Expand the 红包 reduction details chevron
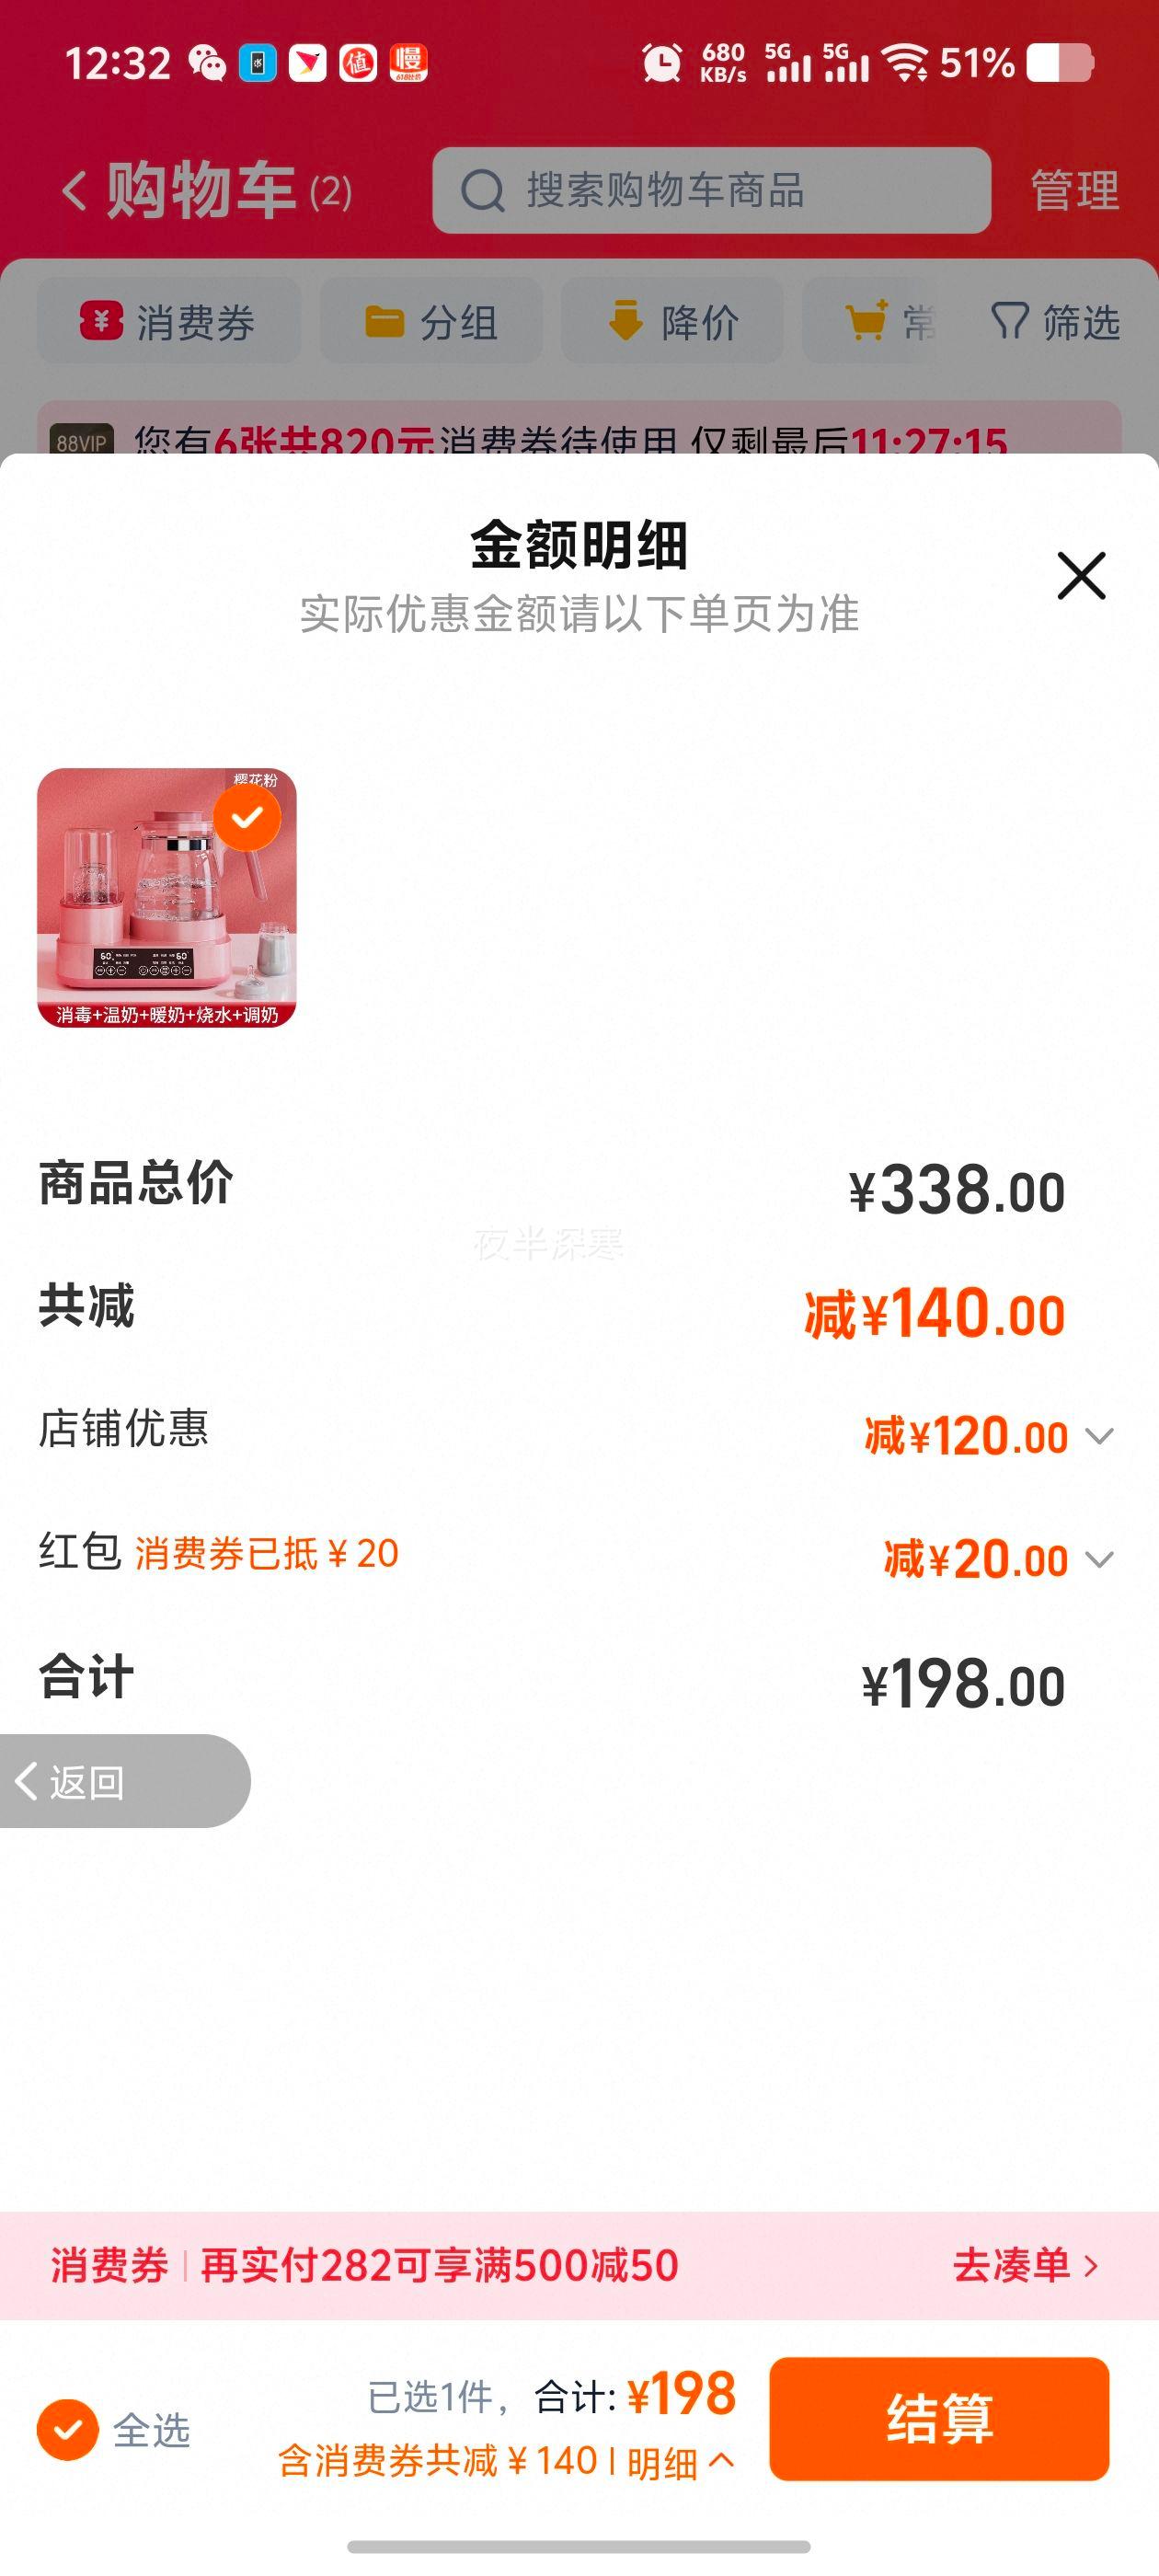Image resolution: width=1159 pixels, height=2576 pixels. [1099, 1560]
